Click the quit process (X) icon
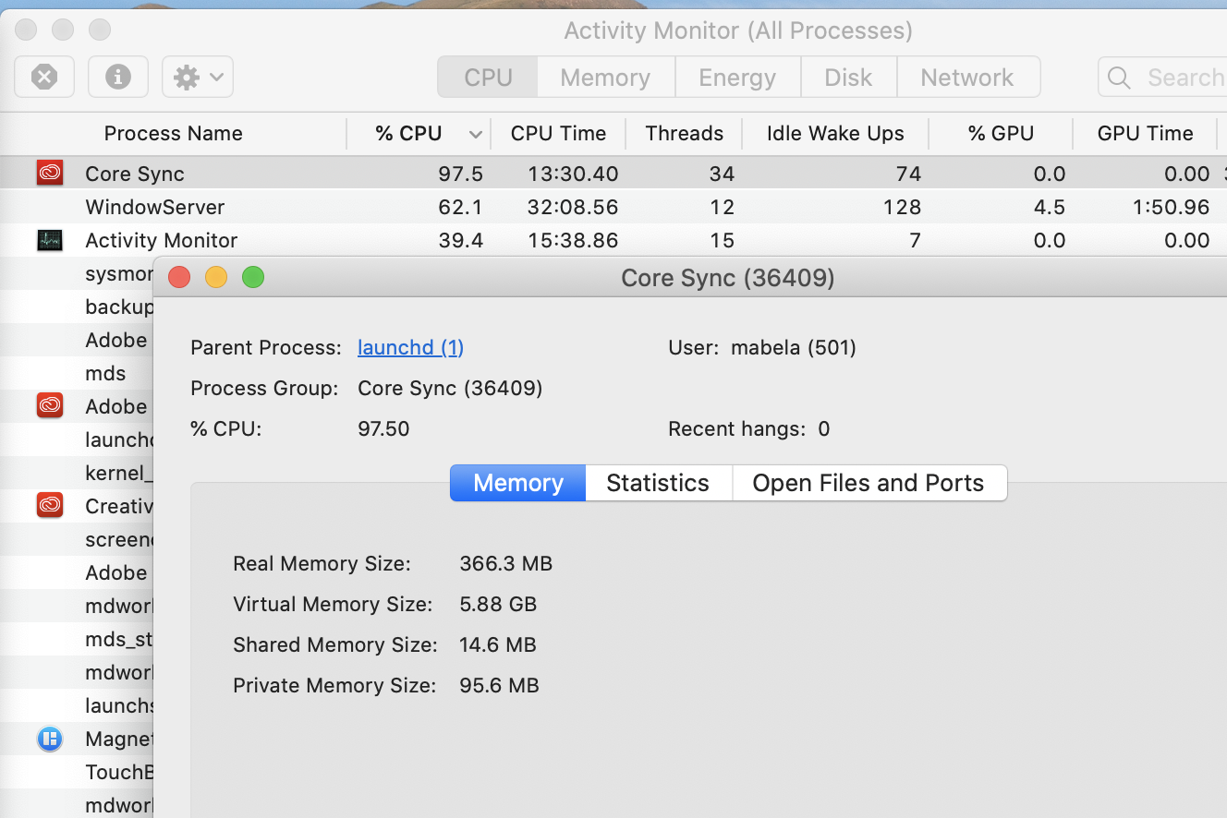 click(x=43, y=77)
